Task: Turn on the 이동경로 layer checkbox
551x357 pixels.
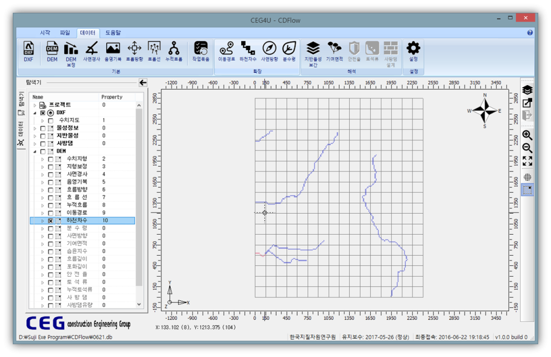Action: tap(51, 213)
